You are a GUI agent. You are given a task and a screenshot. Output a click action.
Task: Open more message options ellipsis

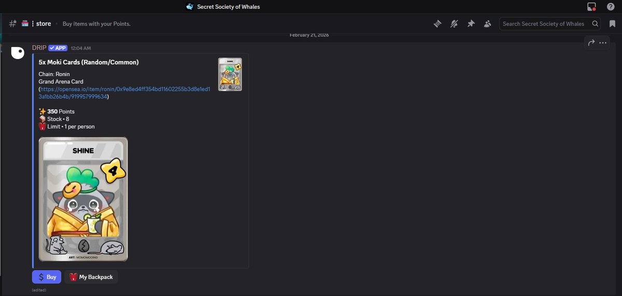coord(603,43)
